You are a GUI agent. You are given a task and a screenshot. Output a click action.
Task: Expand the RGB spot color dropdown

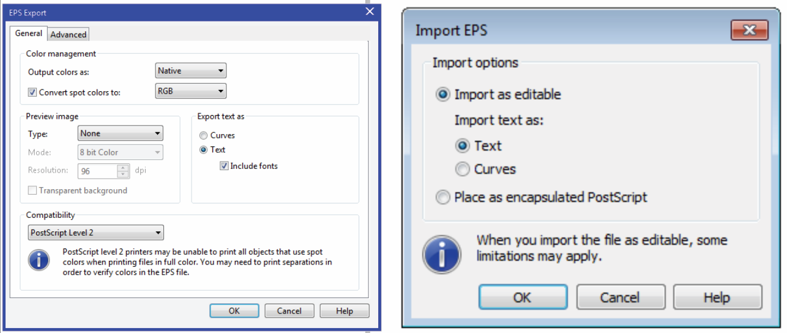click(191, 91)
